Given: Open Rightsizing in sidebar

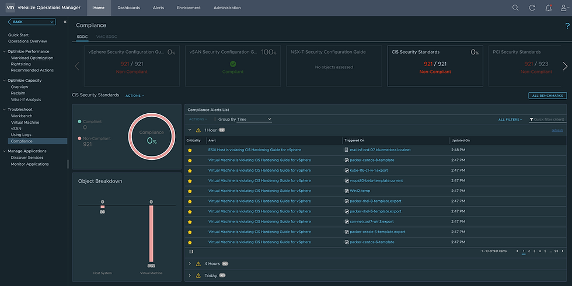Looking at the screenshot, I should coord(21,64).
